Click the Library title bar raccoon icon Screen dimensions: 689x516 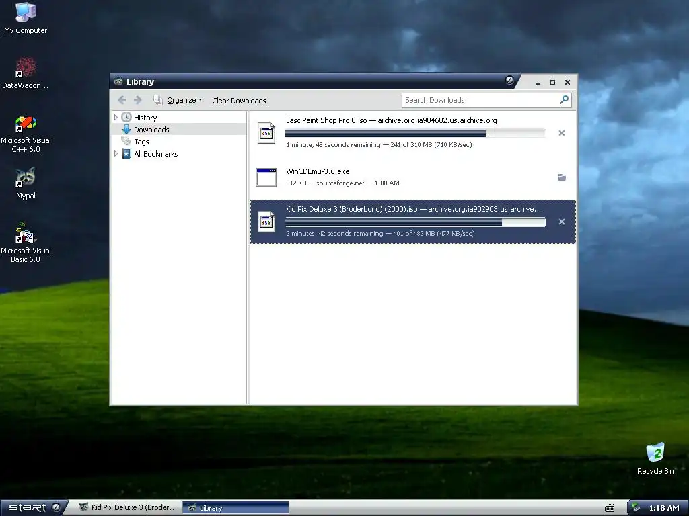(118, 81)
